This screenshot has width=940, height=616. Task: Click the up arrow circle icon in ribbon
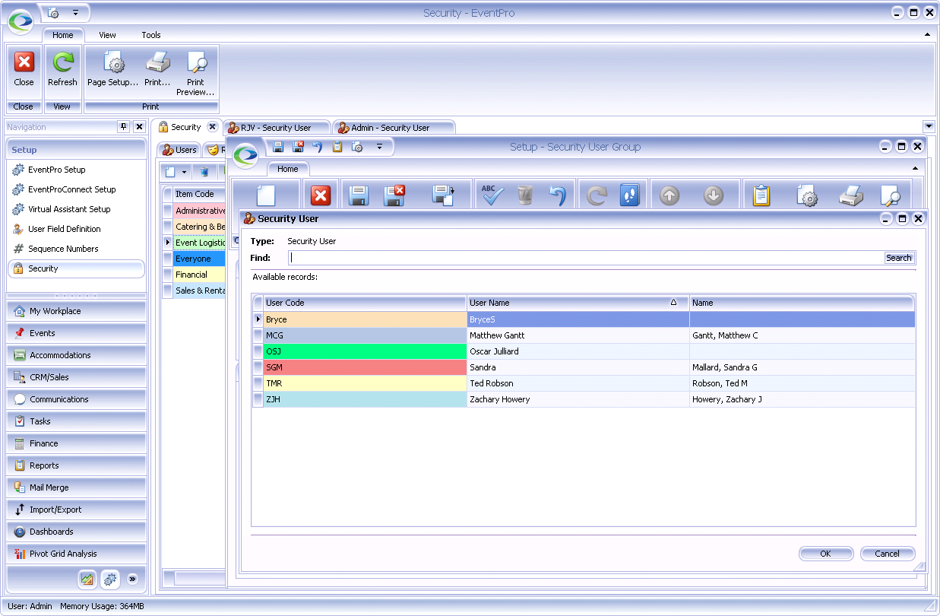(669, 196)
